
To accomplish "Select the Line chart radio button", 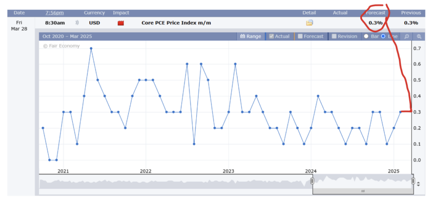I will tap(383, 36).
